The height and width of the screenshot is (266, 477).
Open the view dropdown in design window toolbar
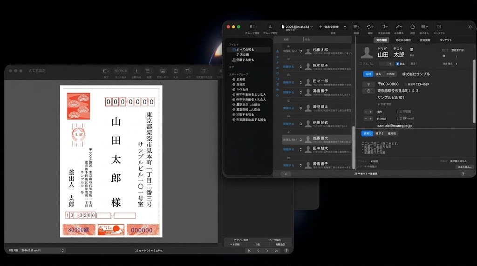[106, 71]
